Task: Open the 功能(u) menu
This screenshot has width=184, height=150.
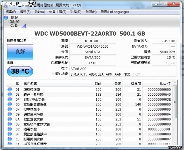Action: tap(40, 12)
